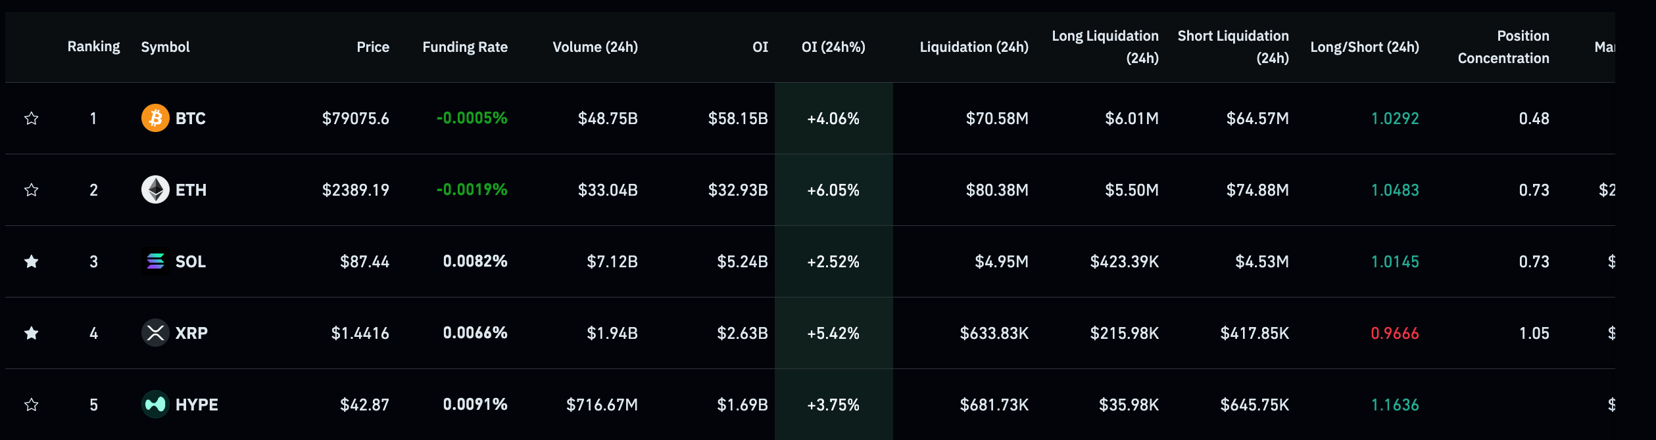Image resolution: width=1656 pixels, height=440 pixels.
Task: Sort by Long/Short (24h) header
Action: [x=1364, y=47]
